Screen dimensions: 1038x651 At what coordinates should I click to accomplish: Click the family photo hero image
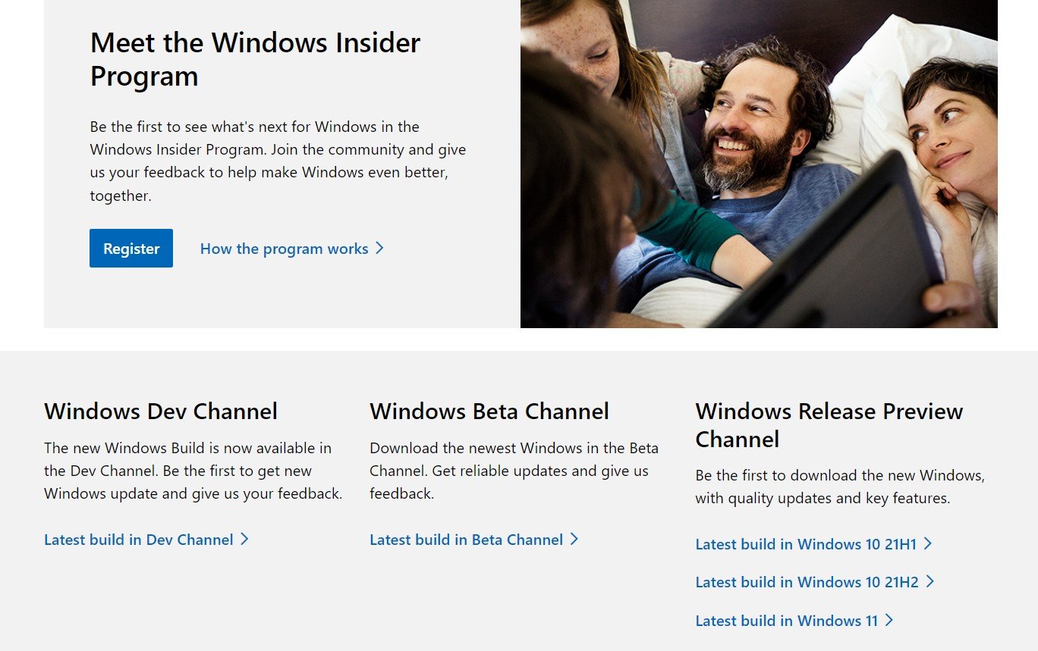click(x=759, y=164)
